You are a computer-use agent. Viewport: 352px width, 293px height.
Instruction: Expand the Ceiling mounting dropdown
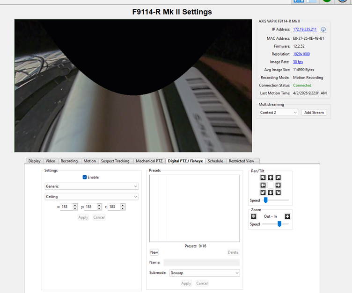pyautogui.click(x=92, y=197)
